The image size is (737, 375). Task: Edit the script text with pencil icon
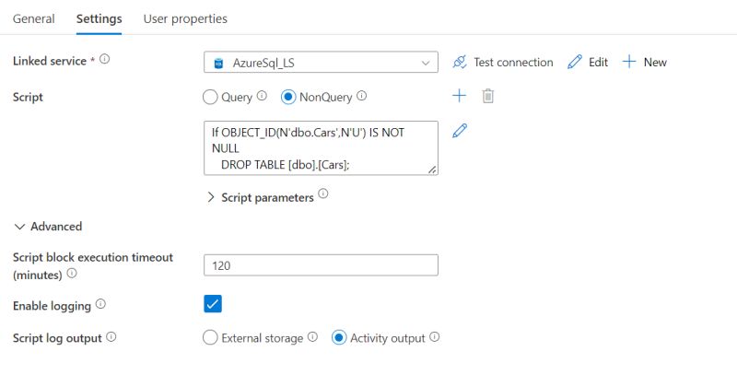point(460,131)
